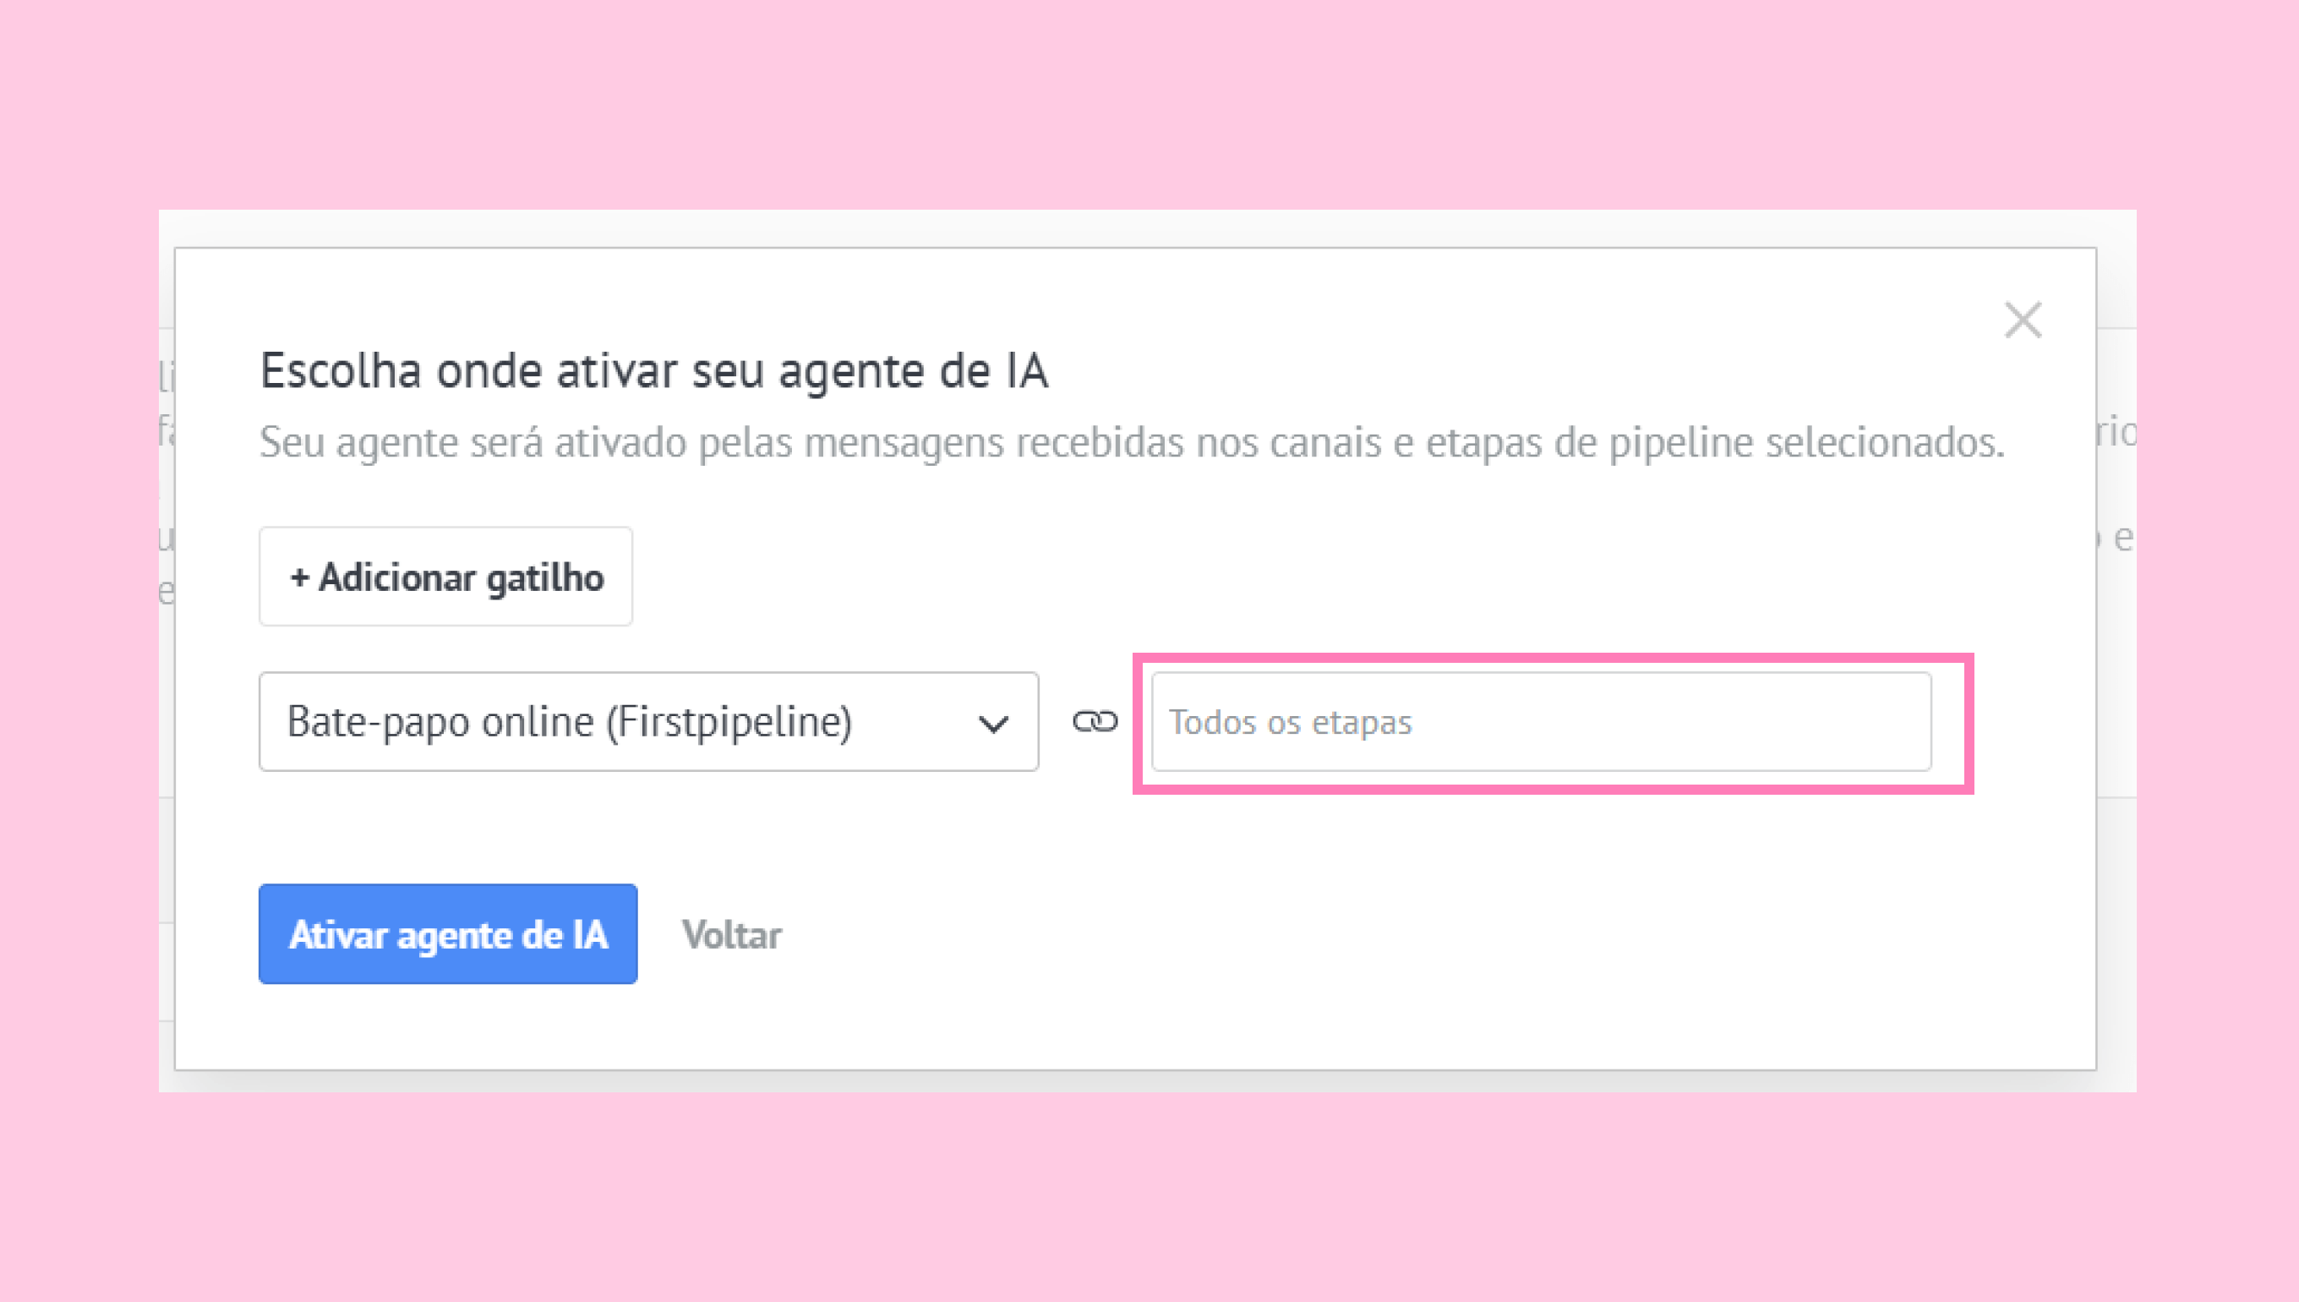
Task: Click the plus sign on Adicionar gatilho
Action: [299, 577]
